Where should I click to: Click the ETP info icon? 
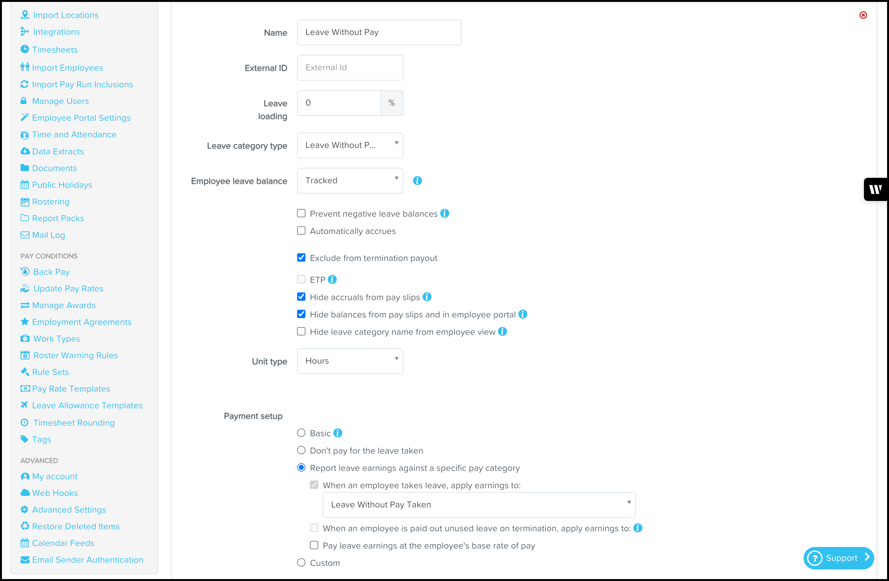[x=332, y=279]
